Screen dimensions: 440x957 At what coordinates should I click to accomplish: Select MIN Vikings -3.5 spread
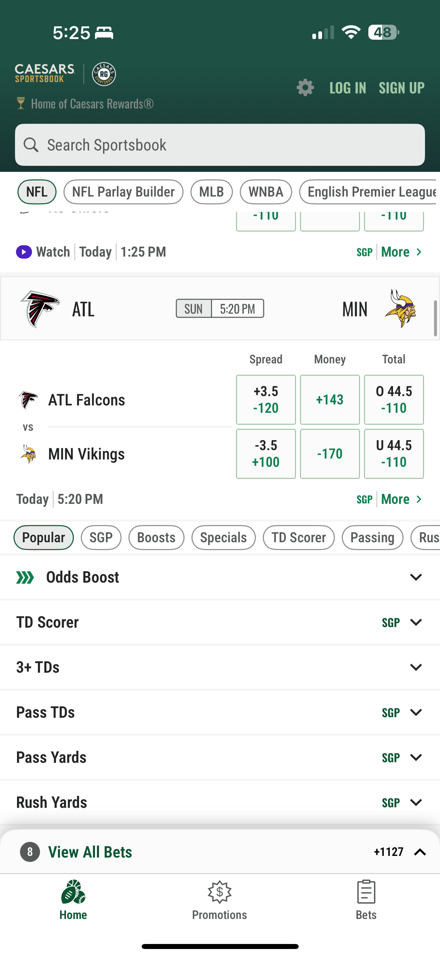(x=266, y=453)
